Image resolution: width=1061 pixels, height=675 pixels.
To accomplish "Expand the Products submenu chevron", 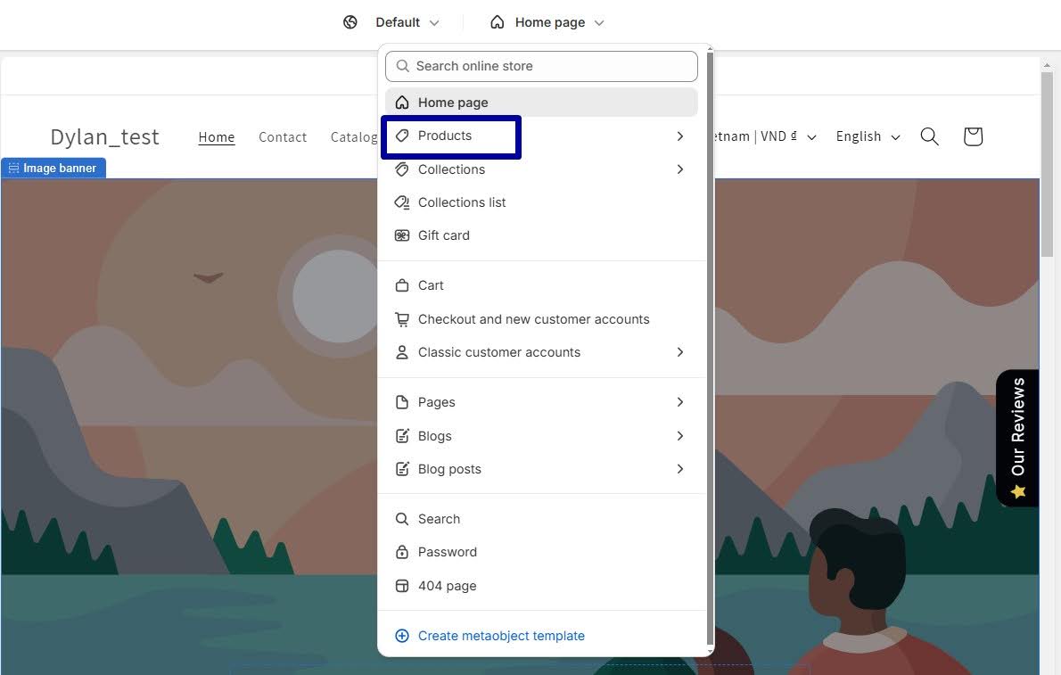I will pos(680,136).
